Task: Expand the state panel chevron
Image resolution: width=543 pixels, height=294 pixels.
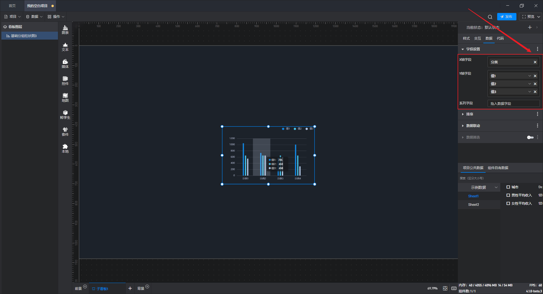Action: coord(537,27)
